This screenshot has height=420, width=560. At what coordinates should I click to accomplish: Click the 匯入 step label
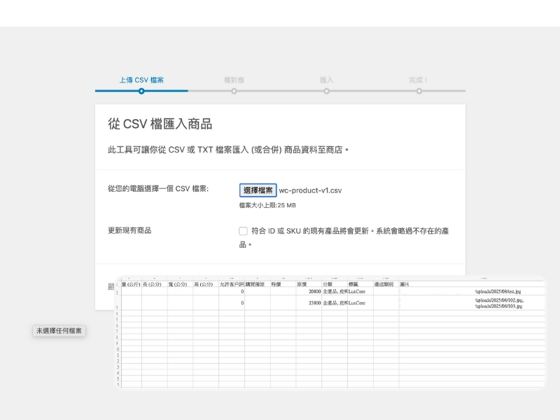(326, 80)
